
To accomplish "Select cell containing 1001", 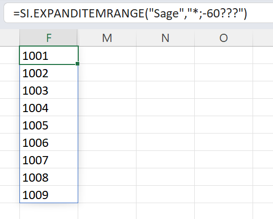I will coord(49,55).
